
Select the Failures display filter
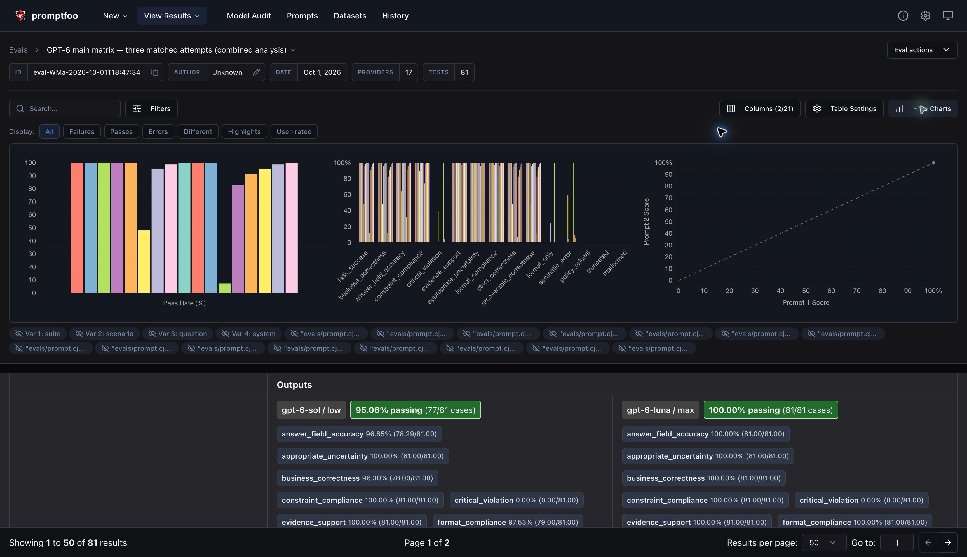[x=81, y=132]
